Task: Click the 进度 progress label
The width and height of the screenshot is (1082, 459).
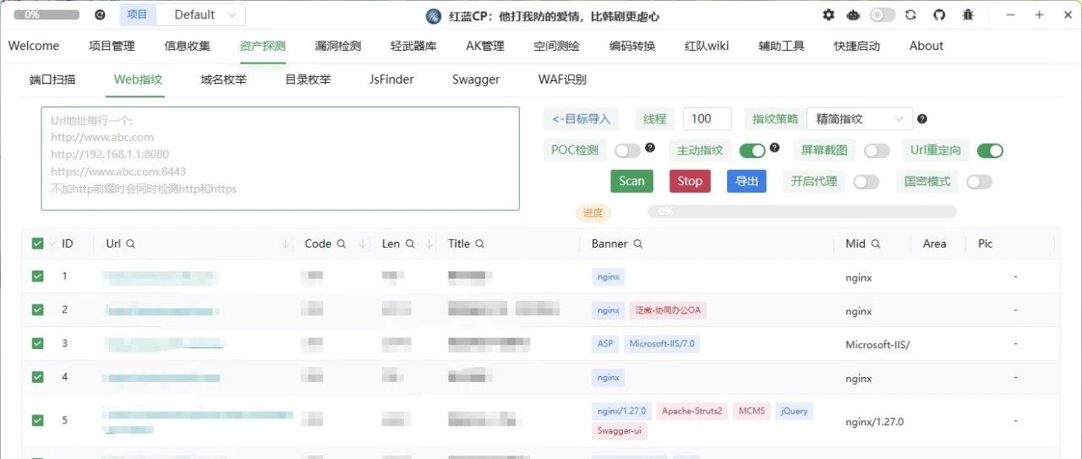Action: [593, 213]
